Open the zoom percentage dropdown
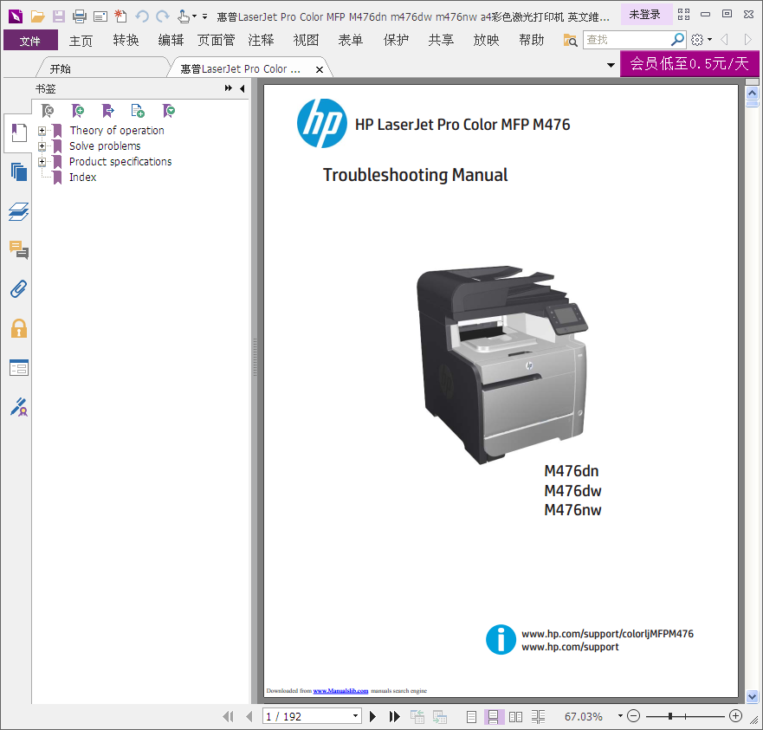Image resolution: width=763 pixels, height=730 pixels. pos(620,716)
